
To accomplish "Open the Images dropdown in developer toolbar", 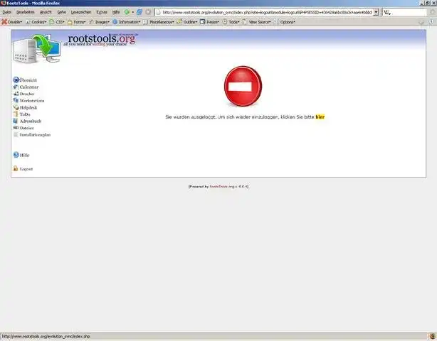I will [99, 22].
